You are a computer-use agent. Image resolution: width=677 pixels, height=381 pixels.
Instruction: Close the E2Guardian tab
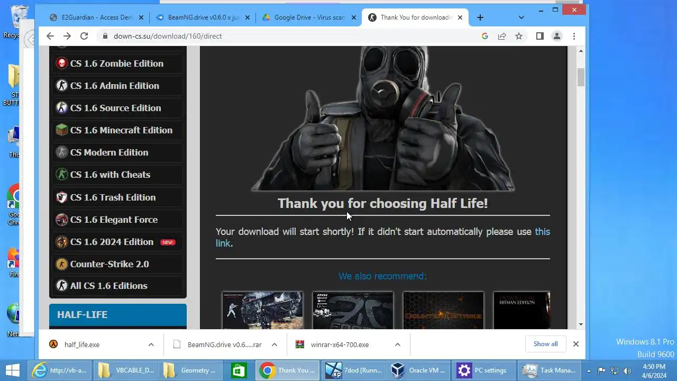[141, 17]
